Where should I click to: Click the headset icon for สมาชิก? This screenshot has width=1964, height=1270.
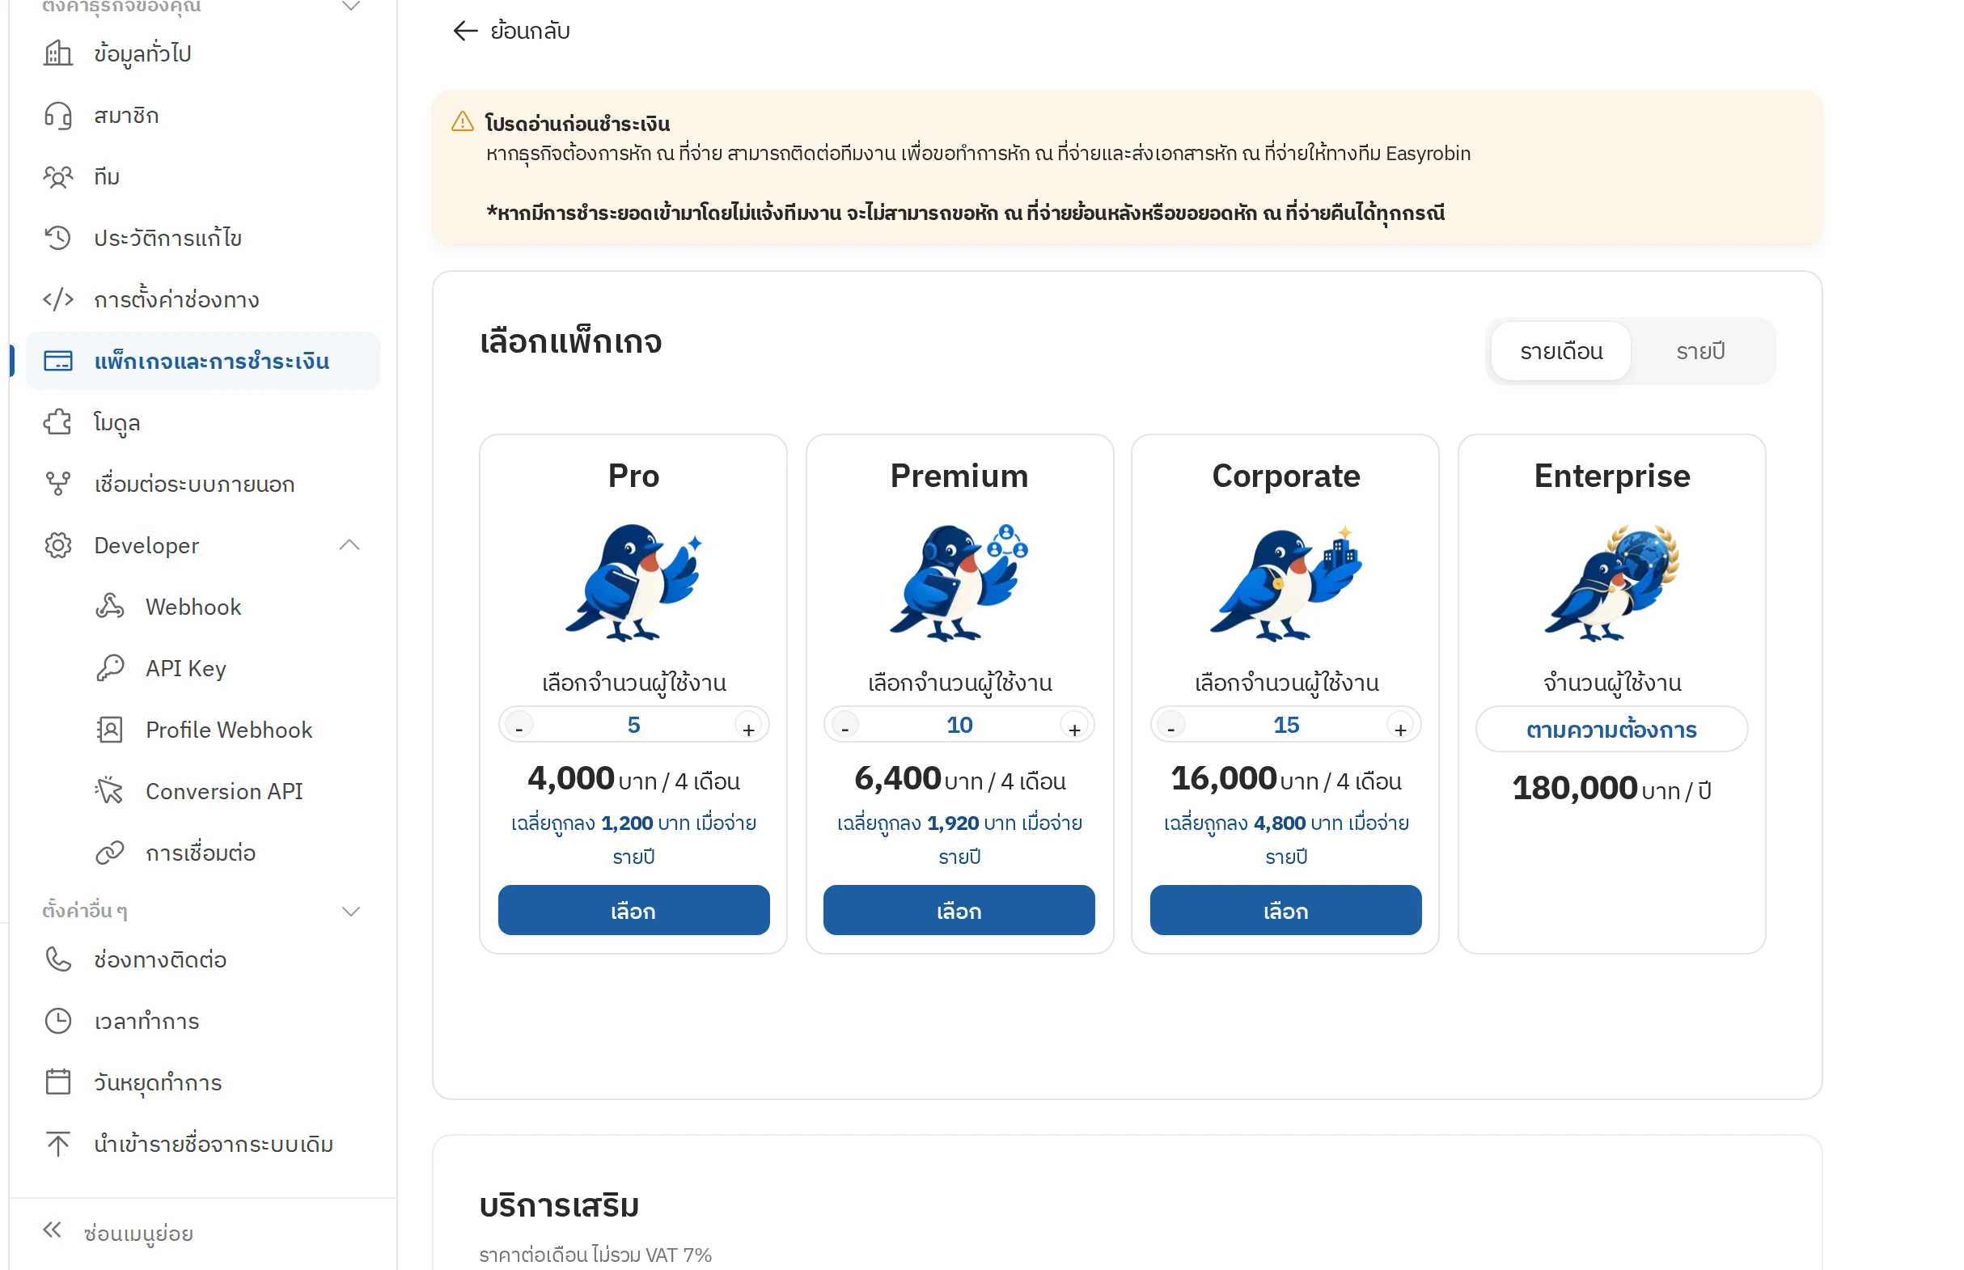(57, 116)
